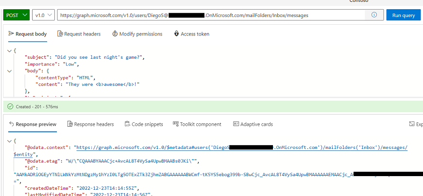The image size is (423, 196).
Task: Switch to the Response preview tab
Action: point(33,124)
